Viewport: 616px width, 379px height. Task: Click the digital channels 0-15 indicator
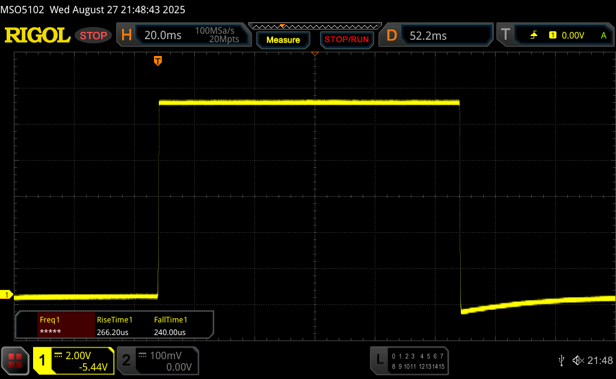coord(418,362)
